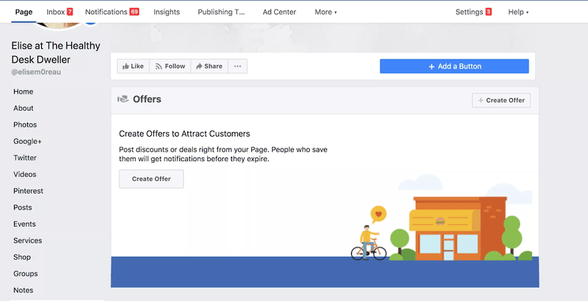Open the Page tab
Image resolution: width=588 pixels, height=301 pixels.
click(24, 12)
